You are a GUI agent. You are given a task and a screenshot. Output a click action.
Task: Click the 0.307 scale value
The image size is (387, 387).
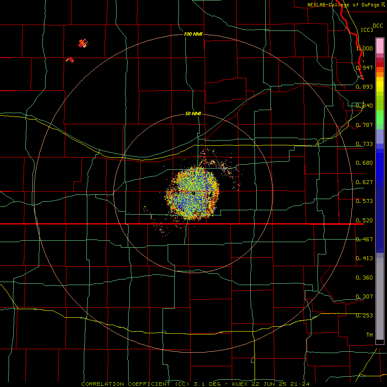point(364,297)
